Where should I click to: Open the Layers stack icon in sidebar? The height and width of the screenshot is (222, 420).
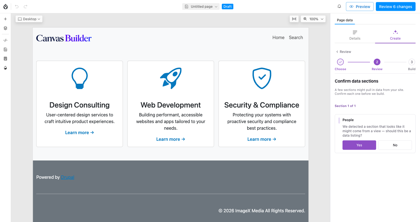pos(5,28)
